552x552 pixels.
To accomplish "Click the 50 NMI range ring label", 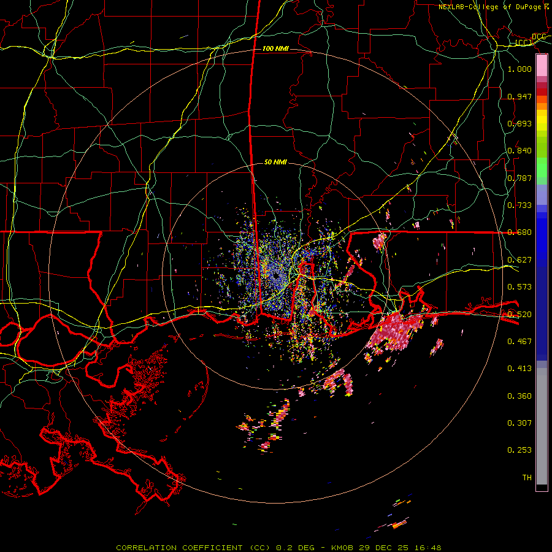I will click(x=275, y=162).
